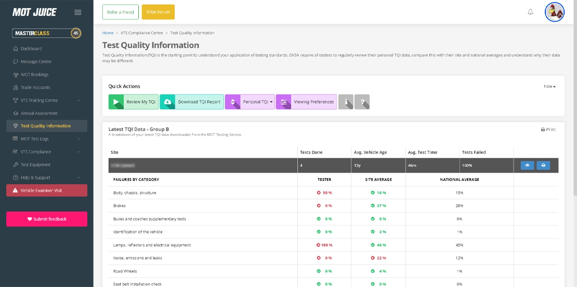Expand the MOT Test Logs submenu chevron

(78, 139)
